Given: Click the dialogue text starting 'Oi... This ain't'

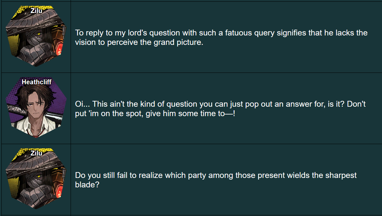Looking at the screenshot, I should coord(220,109).
